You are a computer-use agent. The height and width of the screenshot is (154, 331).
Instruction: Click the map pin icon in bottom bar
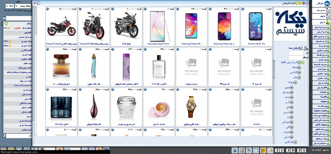pos(270,150)
